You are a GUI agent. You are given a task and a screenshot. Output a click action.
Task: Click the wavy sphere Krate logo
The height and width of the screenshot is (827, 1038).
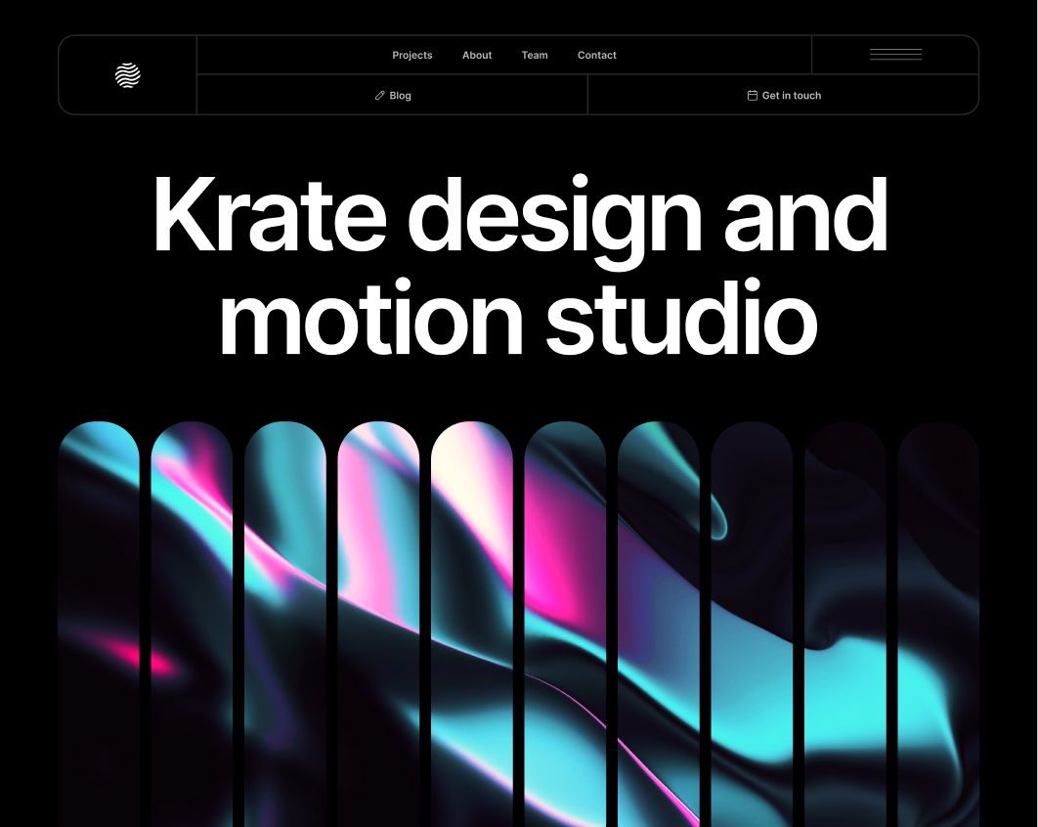point(128,75)
